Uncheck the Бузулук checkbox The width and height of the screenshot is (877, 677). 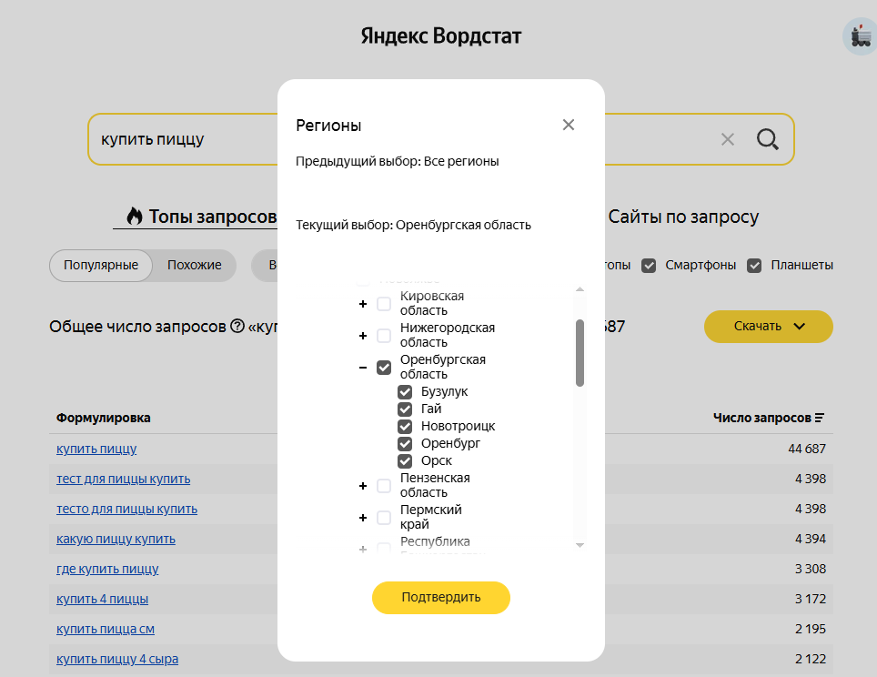point(405,391)
